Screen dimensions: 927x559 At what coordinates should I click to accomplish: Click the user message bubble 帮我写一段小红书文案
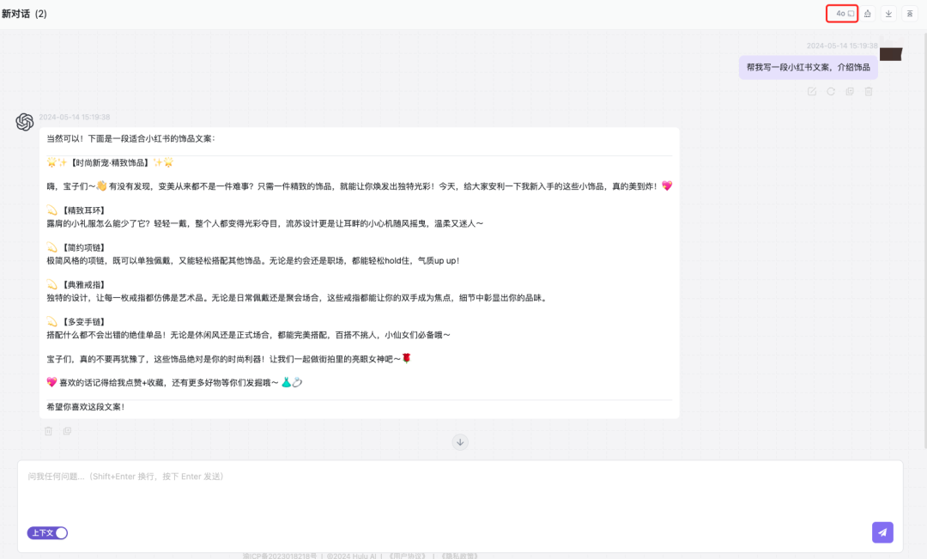pos(809,68)
